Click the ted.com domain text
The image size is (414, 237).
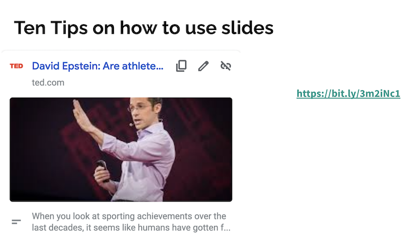(48, 83)
